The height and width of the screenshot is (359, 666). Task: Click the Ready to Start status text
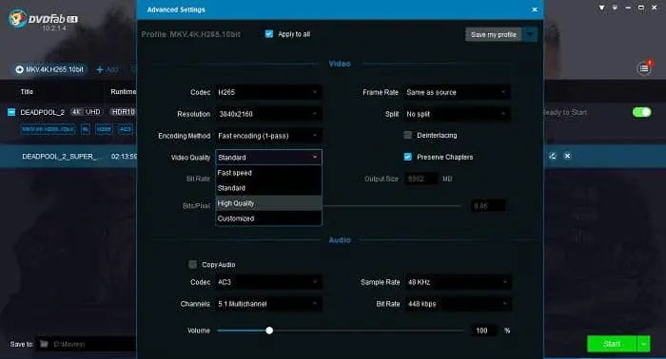pos(565,112)
